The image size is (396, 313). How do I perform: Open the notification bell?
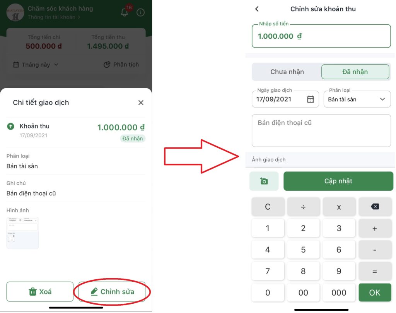point(124,12)
